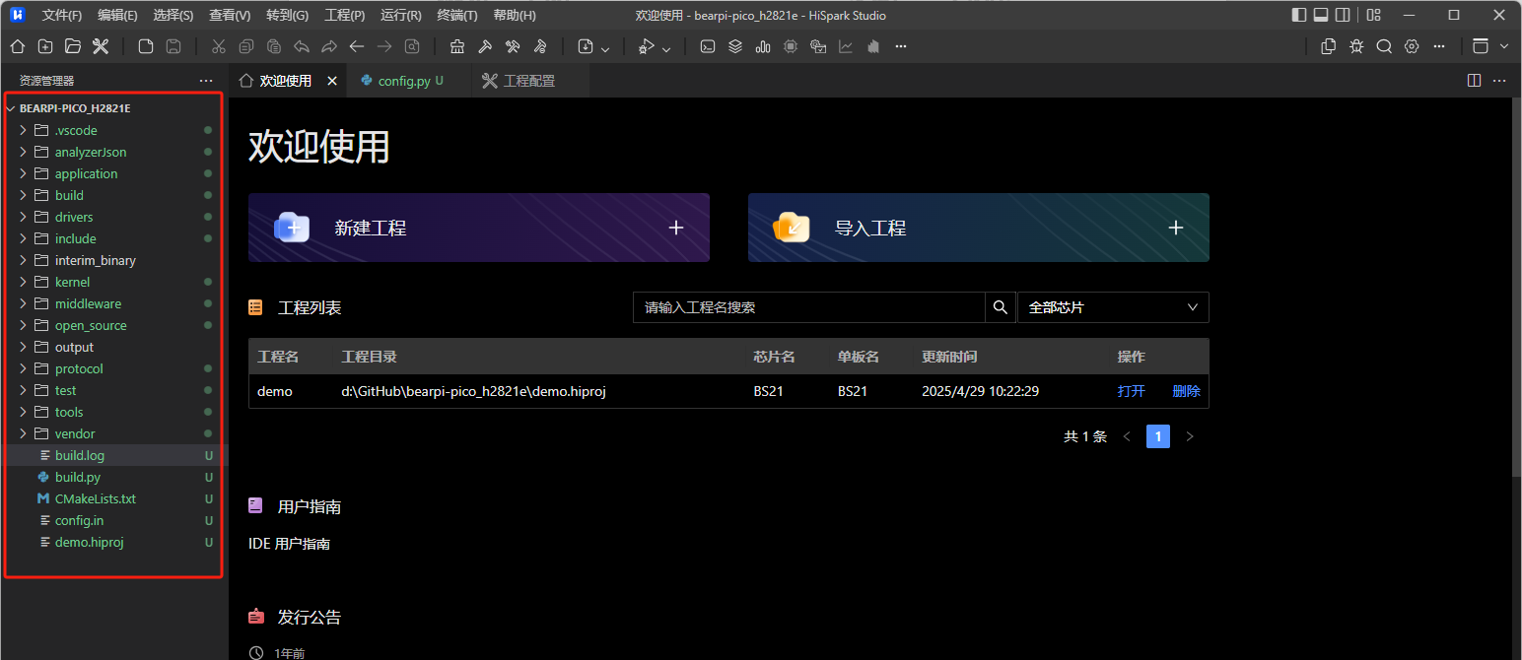The width and height of the screenshot is (1522, 660).
Task: Click the debug run toolbar icon
Action: [x=647, y=46]
